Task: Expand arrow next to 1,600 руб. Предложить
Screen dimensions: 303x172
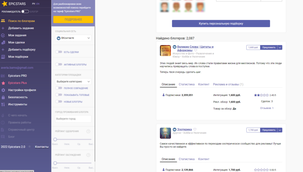Action: (x=280, y=47)
